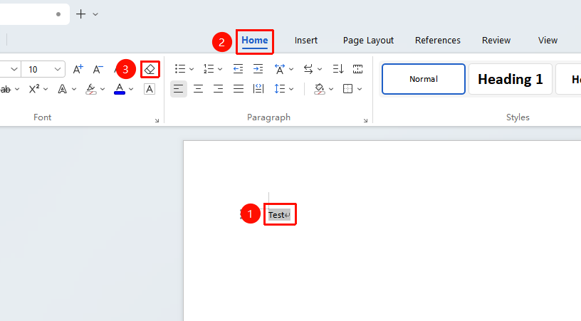This screenshot has width=581, height=321.
Task: Expand new tab options chevron
Action: pyautogui.click(x=95, y=14)
